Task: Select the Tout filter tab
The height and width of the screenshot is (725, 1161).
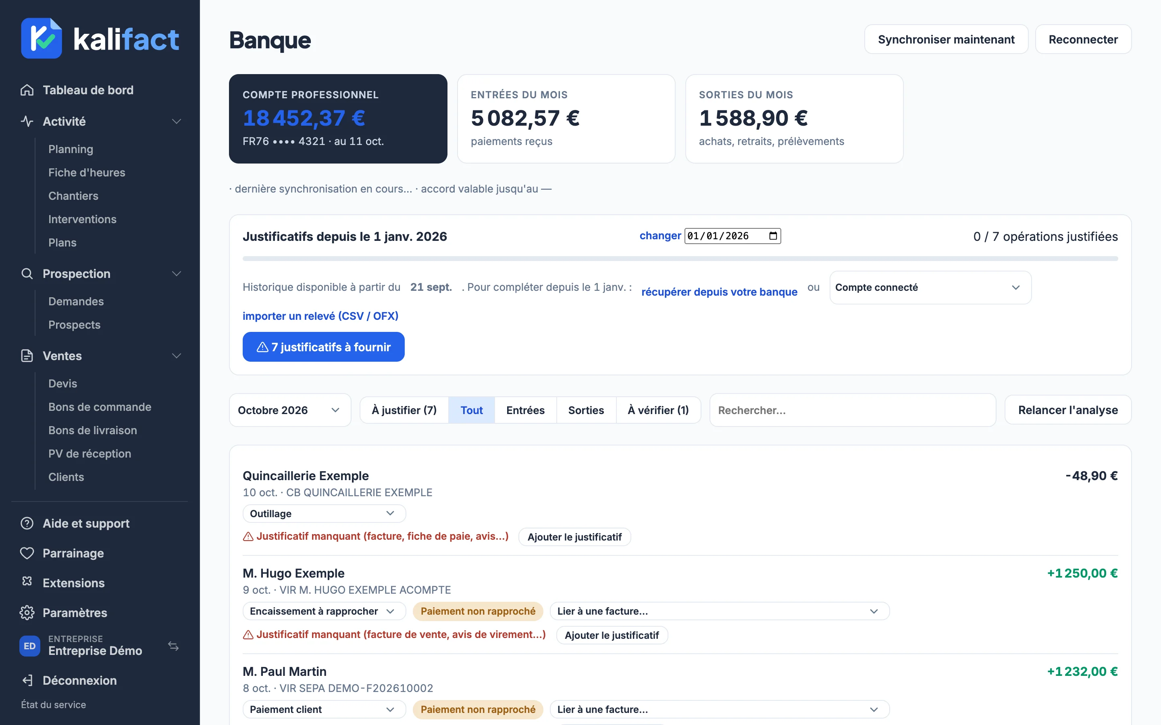Action: coord(472,410)
